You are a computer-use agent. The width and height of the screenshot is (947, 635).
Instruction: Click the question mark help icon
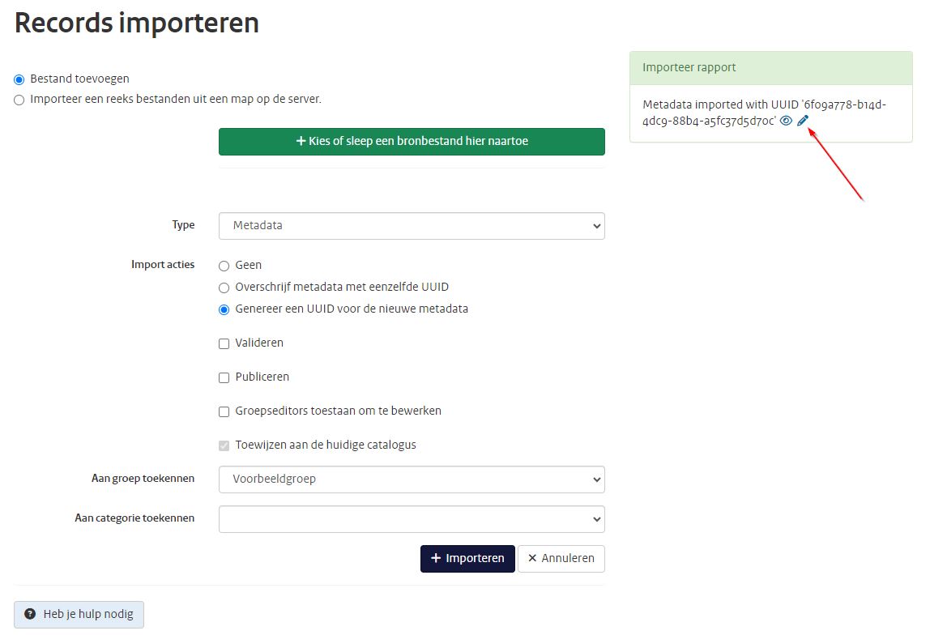click(29, 614)
